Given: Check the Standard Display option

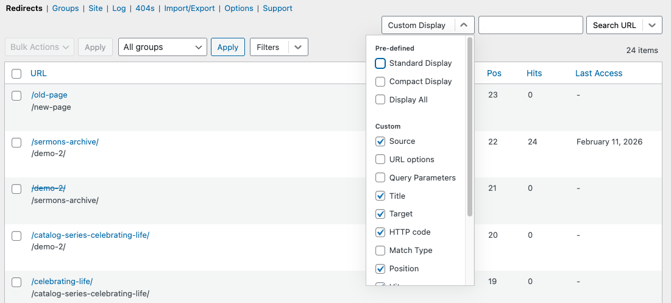Looking at the screenshot, I should point(380,63).
